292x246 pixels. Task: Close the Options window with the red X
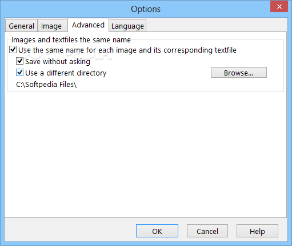279,6
